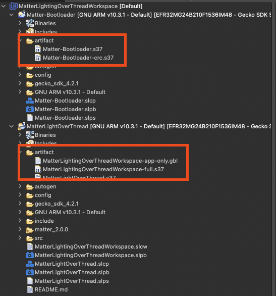Viewport: 276px width, 296px height.
Task: Click the Matter-Bootloader.slcp file icon
Action: pyautogui.click(x=30, y=101)
